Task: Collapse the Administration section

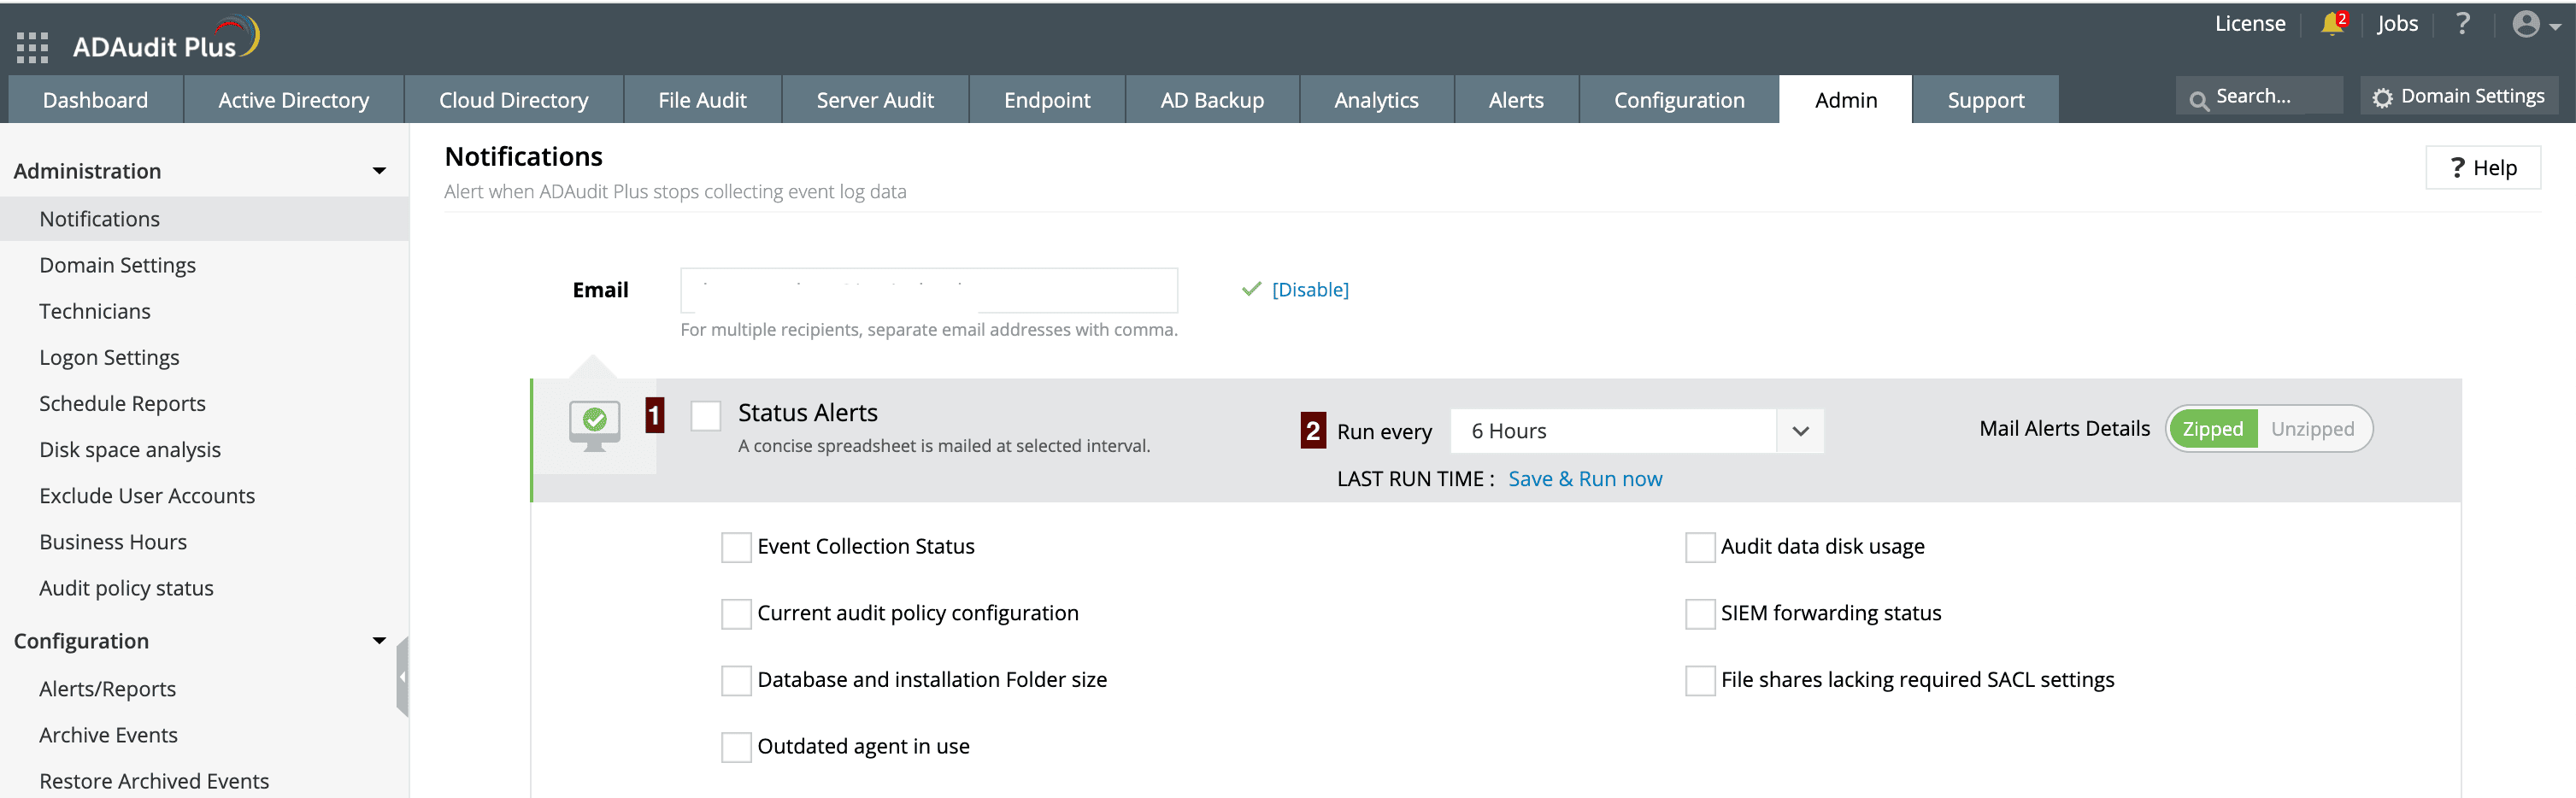Action: (x=379, y=171)
